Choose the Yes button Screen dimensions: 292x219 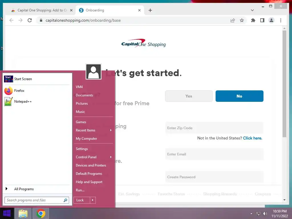coord(189,96)
